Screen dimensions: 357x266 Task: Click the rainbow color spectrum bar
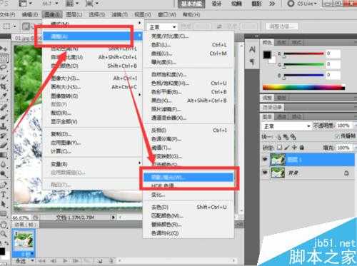[303, 87]
